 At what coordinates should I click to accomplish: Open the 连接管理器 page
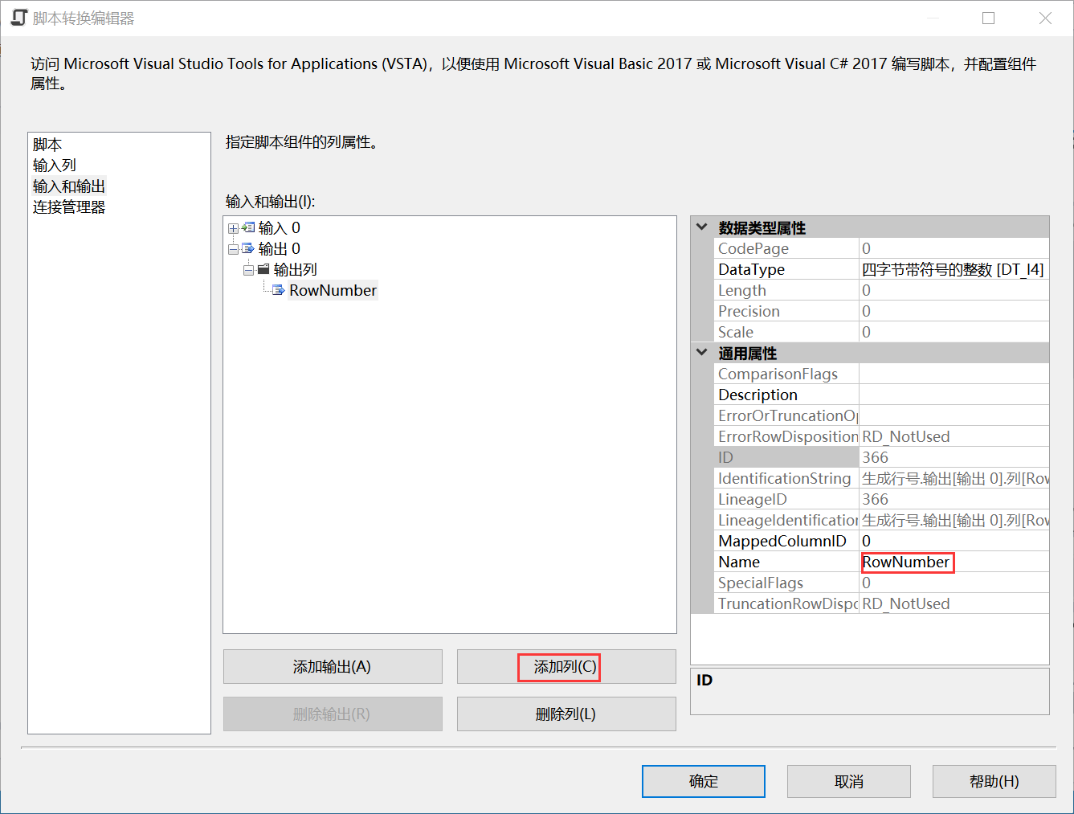[x=69, y=207]
